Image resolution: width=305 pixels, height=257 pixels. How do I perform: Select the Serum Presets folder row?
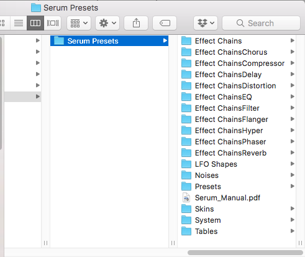point(109,41)
